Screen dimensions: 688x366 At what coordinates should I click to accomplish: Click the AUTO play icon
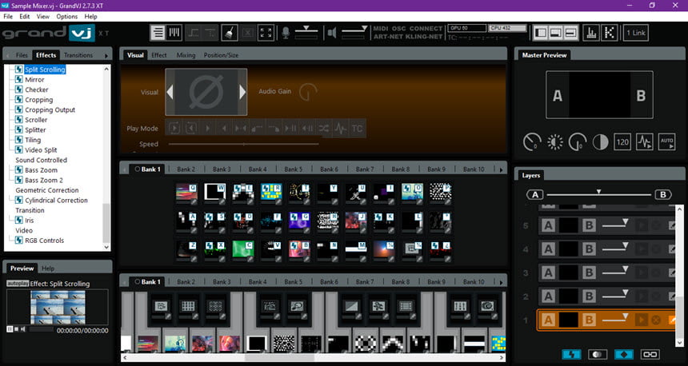(x=667, y=142)
